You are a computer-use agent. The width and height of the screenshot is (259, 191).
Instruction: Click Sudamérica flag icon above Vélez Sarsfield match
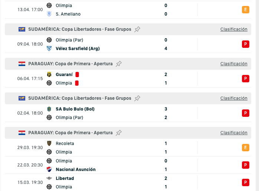pos(22,29)
